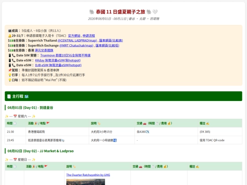
Task: Click the map icon in 主行程 header
Action: coord(27,96)
